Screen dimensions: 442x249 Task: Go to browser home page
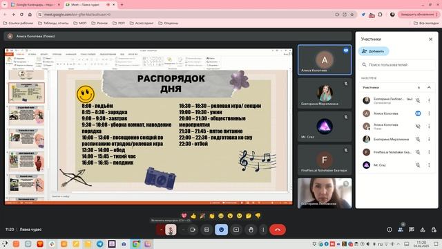pyautogui.click(x=30, y=15)
